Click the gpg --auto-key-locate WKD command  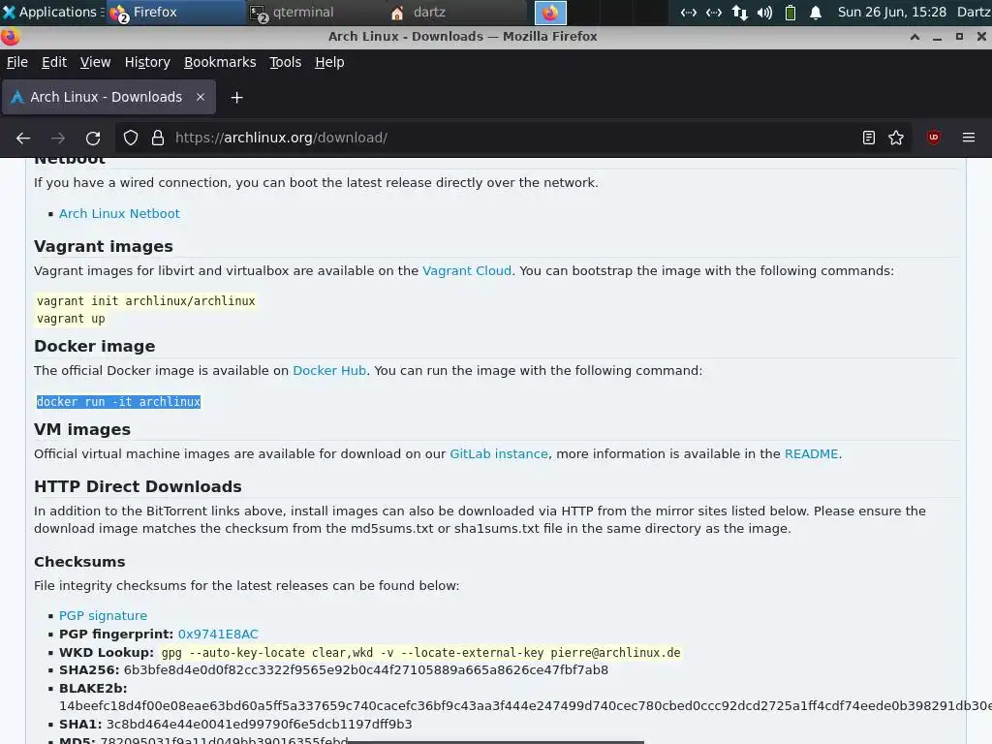[420, 652]
